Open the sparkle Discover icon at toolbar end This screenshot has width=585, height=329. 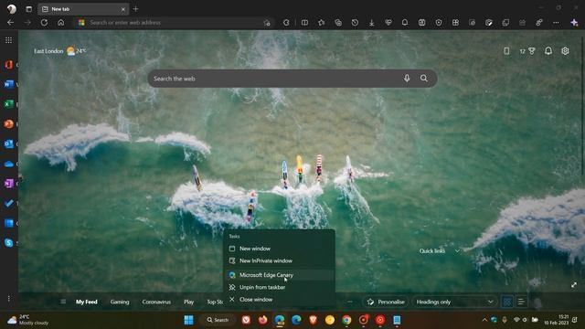(574, 22)
